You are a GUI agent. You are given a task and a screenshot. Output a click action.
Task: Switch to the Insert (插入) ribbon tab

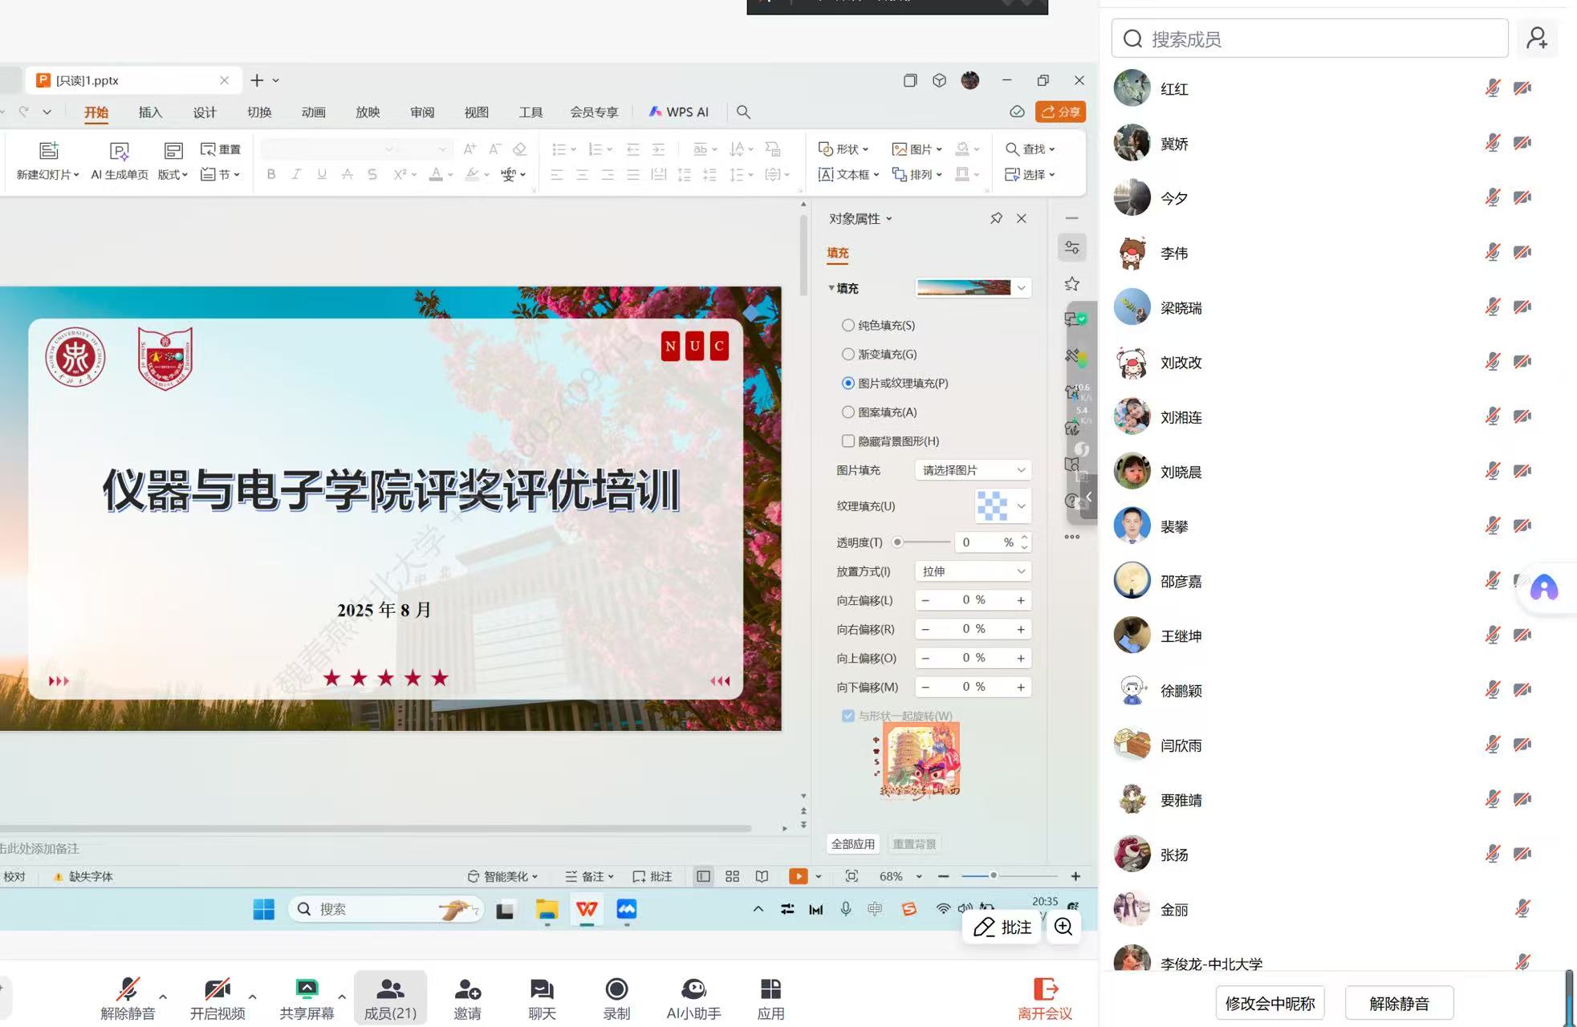click(x=150, y=112)
